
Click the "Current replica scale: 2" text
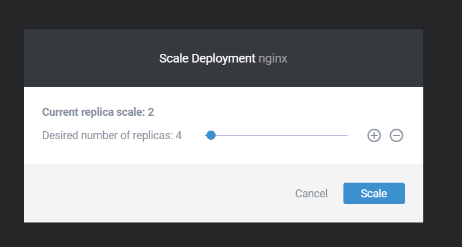tap(98, 112)
